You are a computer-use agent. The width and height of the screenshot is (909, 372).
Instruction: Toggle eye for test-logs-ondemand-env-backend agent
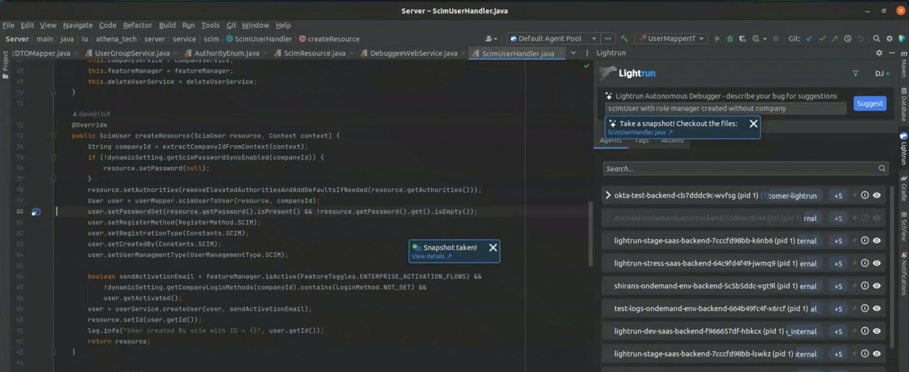[x=877, y=308]
